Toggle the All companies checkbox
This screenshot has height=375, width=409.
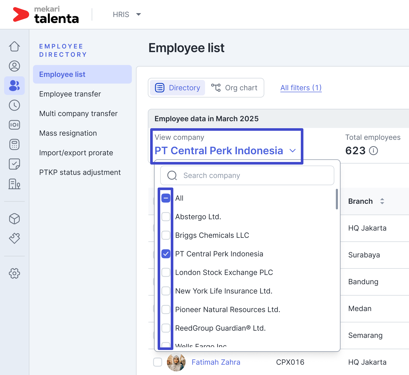166,198
